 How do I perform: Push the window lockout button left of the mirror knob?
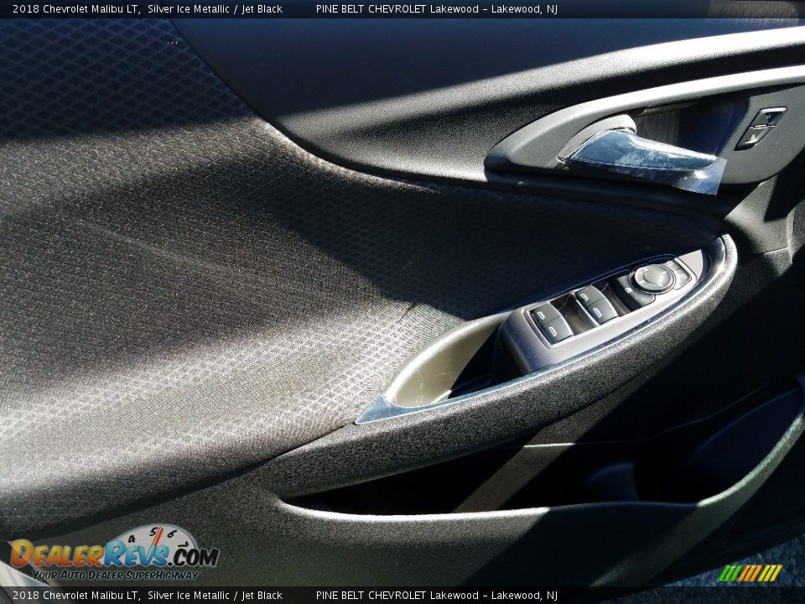coord(627,291)
